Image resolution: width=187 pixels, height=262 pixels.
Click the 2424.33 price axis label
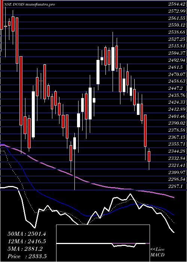[x=177, y=102]
